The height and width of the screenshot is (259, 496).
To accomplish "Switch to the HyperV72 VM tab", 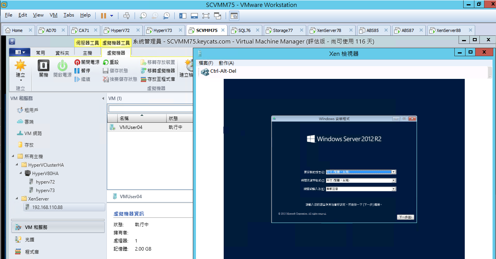I will (120, 30).
